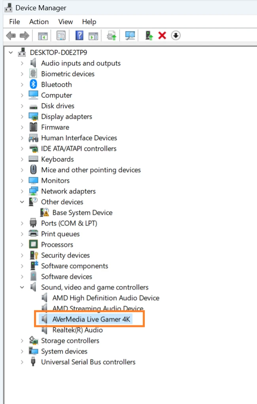This screenshot has width=257, height=404.
Task: Collapse the Other devices category
Action: tap(22, 202)
